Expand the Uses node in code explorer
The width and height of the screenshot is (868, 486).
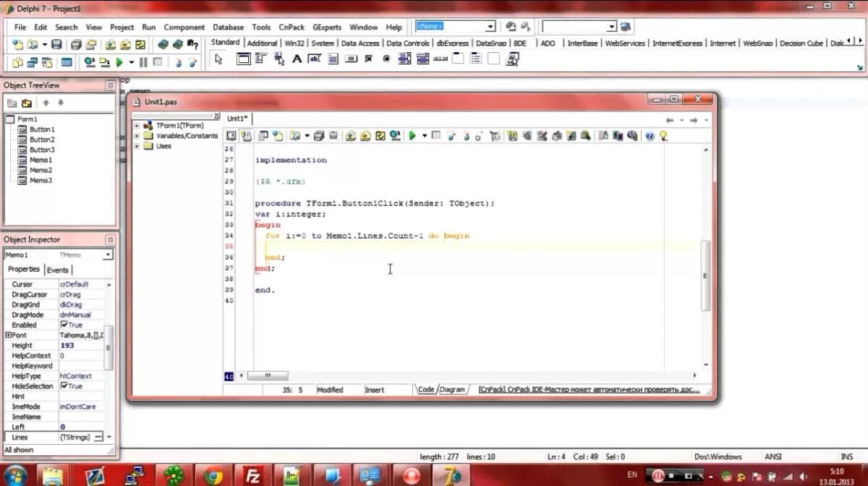click(137, 145)
